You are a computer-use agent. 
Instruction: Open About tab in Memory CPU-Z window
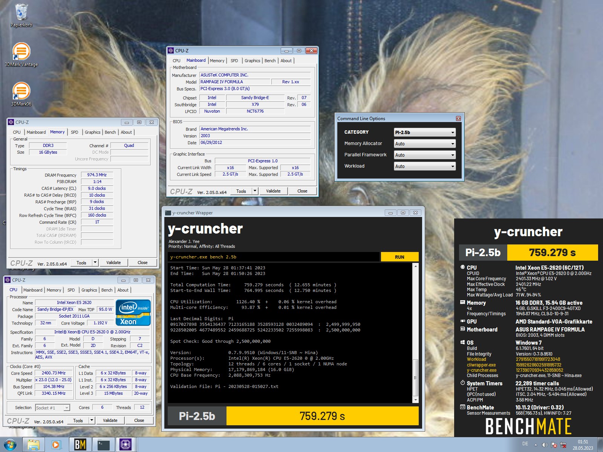click(x=126, y=132)
